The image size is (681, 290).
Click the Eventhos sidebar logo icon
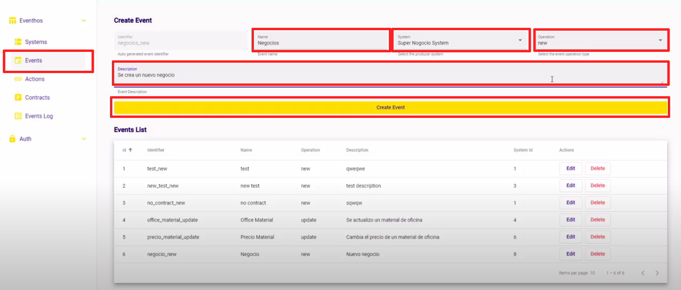coord(13,21)
